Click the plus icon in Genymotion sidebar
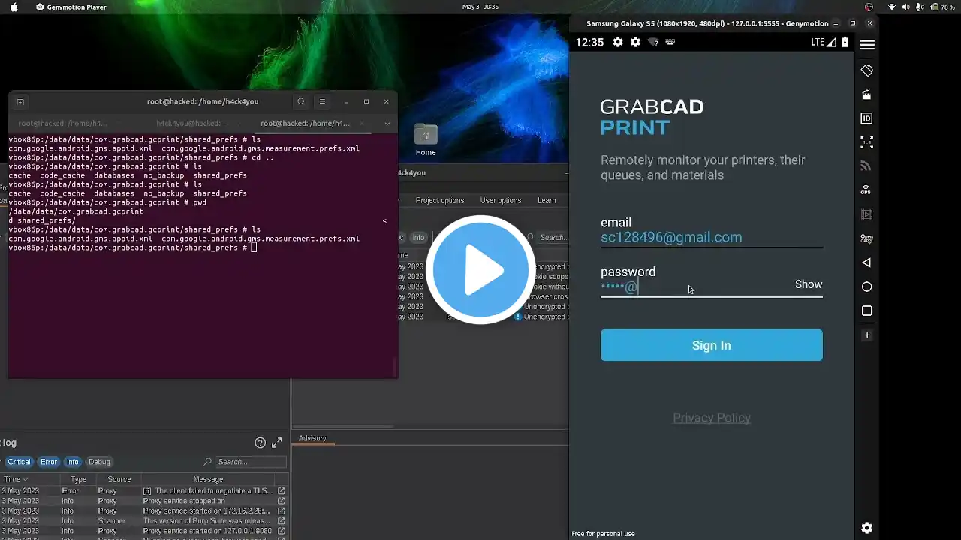The image size is (961, 540). tap(867, 334)
